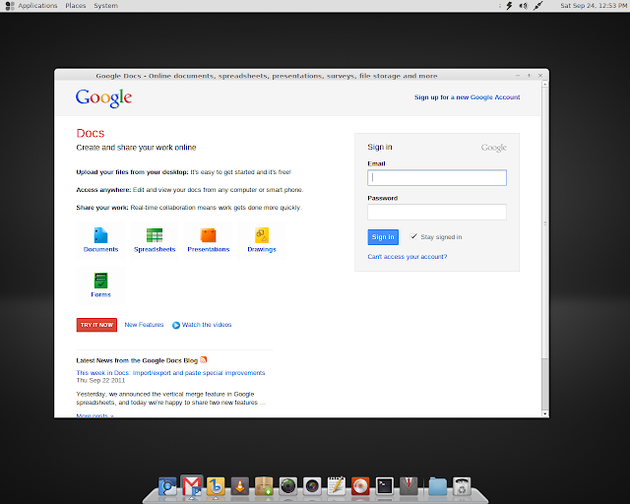Open the Places menu
Viewport: 630px width, 504px height.
tap(76, 6)
